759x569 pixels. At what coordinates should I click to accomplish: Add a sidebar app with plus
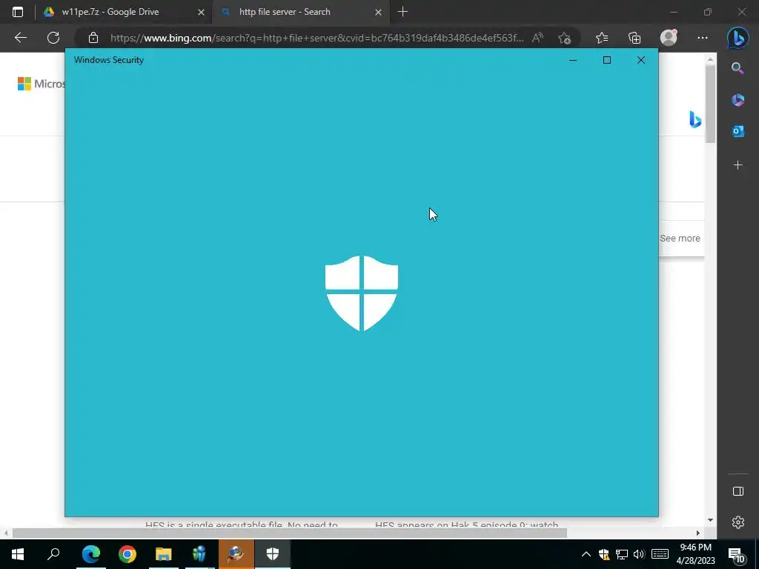pyautogui.click(x=738, y=165)
